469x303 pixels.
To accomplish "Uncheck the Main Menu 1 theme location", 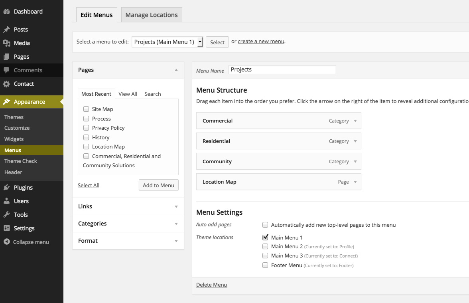I will coord(265,237).
